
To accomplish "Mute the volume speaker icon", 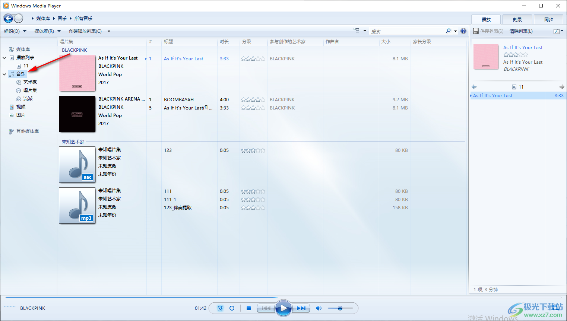I will tap(319, 308).
